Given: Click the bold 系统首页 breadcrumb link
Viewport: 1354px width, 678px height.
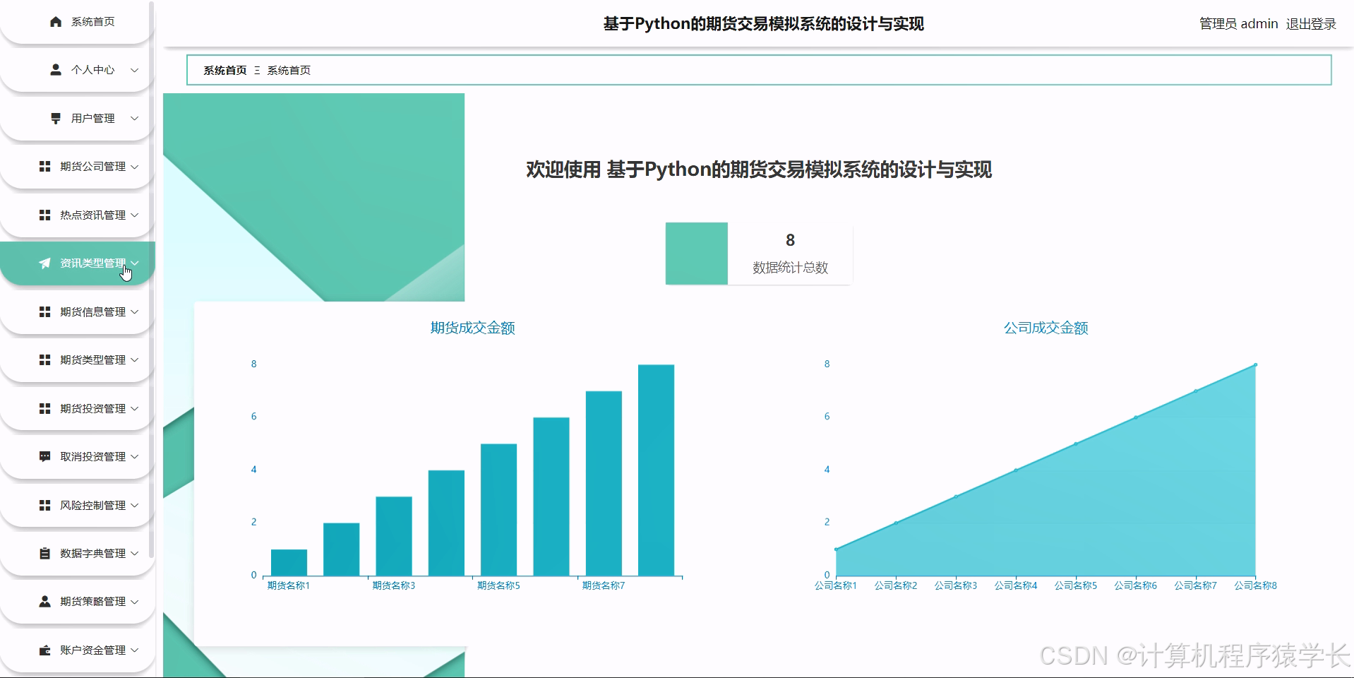Looking at the screenshot, I should 225,71.
